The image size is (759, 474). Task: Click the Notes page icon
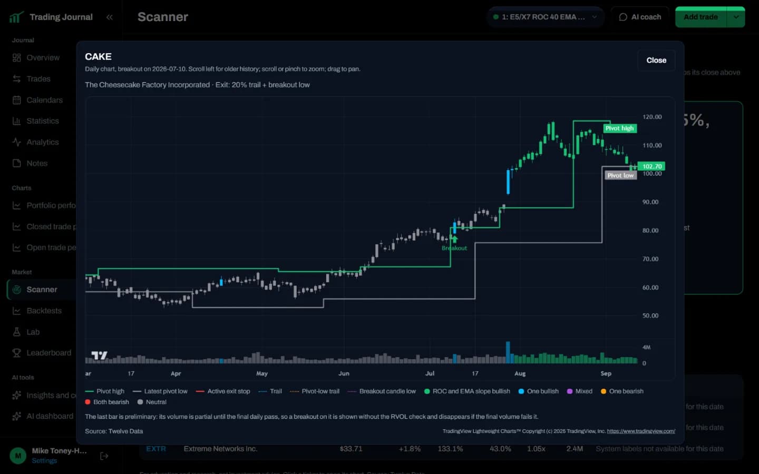tap(17, 163)
